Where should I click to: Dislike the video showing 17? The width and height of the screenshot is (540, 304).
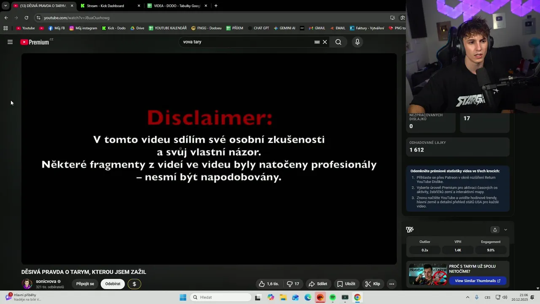point(293,284)
